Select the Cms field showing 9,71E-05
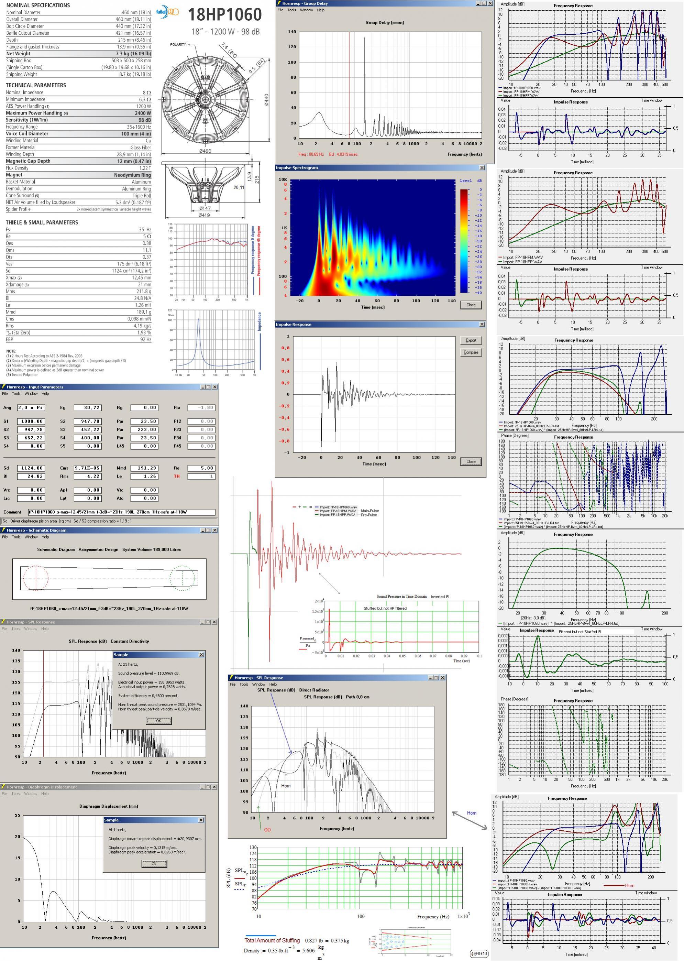 pos(88,468)
